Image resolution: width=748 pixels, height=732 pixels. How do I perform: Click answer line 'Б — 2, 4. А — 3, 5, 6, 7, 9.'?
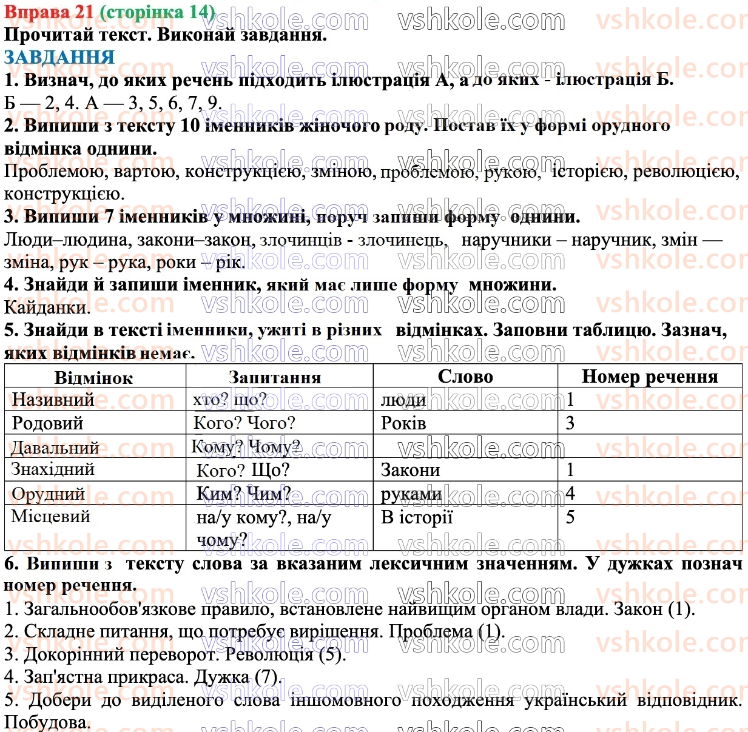click(x=113, y=102)
